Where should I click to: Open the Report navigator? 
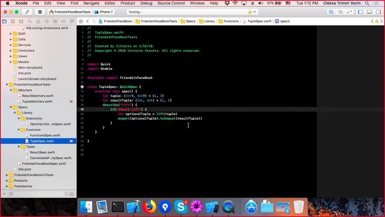72,22
